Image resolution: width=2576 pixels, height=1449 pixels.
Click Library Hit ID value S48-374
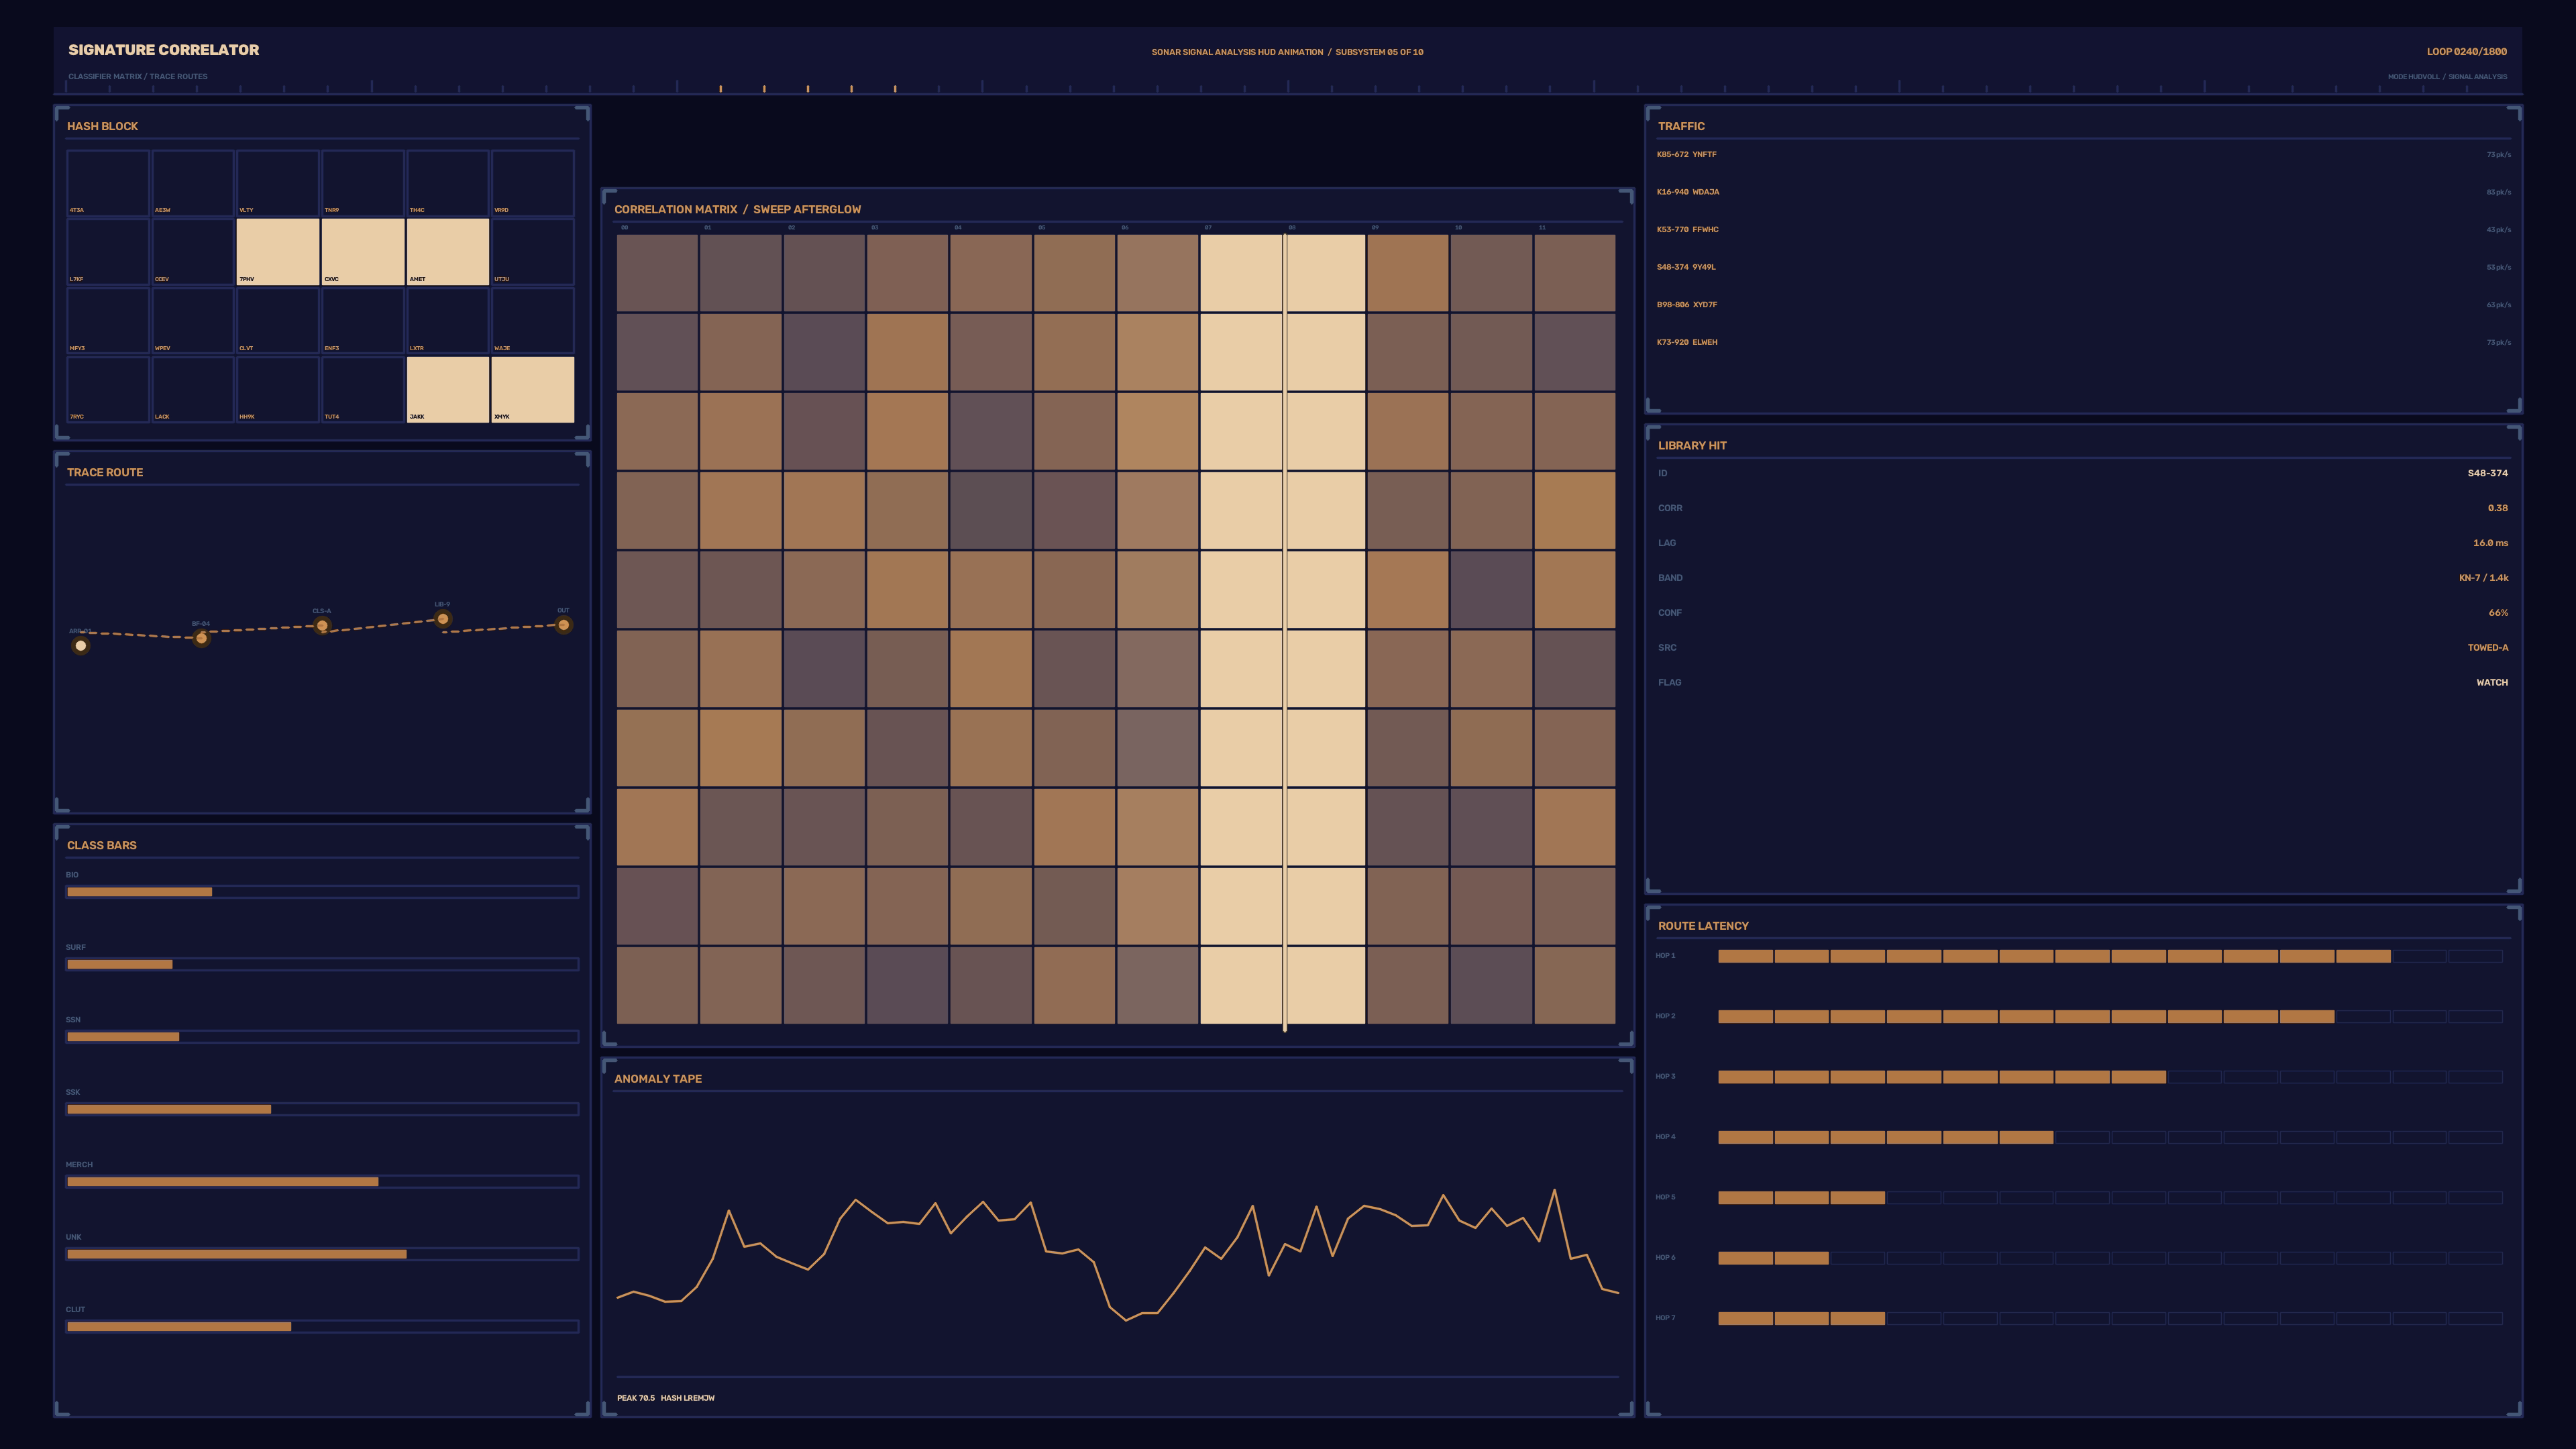point(2487,473)
